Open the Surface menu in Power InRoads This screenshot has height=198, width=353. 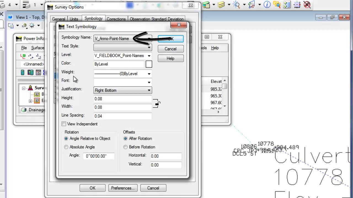[x=38, y=48]
